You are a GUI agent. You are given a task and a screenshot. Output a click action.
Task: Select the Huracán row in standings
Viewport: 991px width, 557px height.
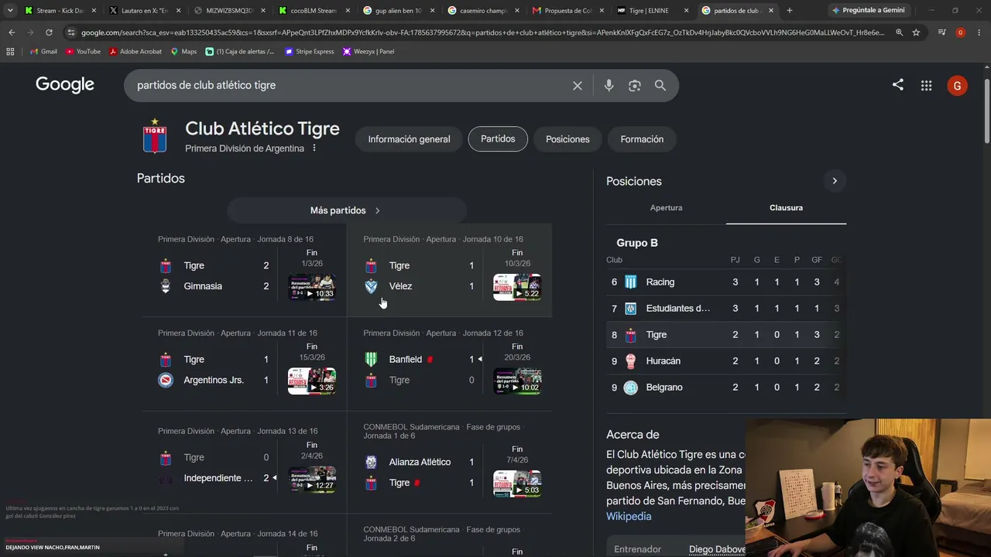point(726,361)
